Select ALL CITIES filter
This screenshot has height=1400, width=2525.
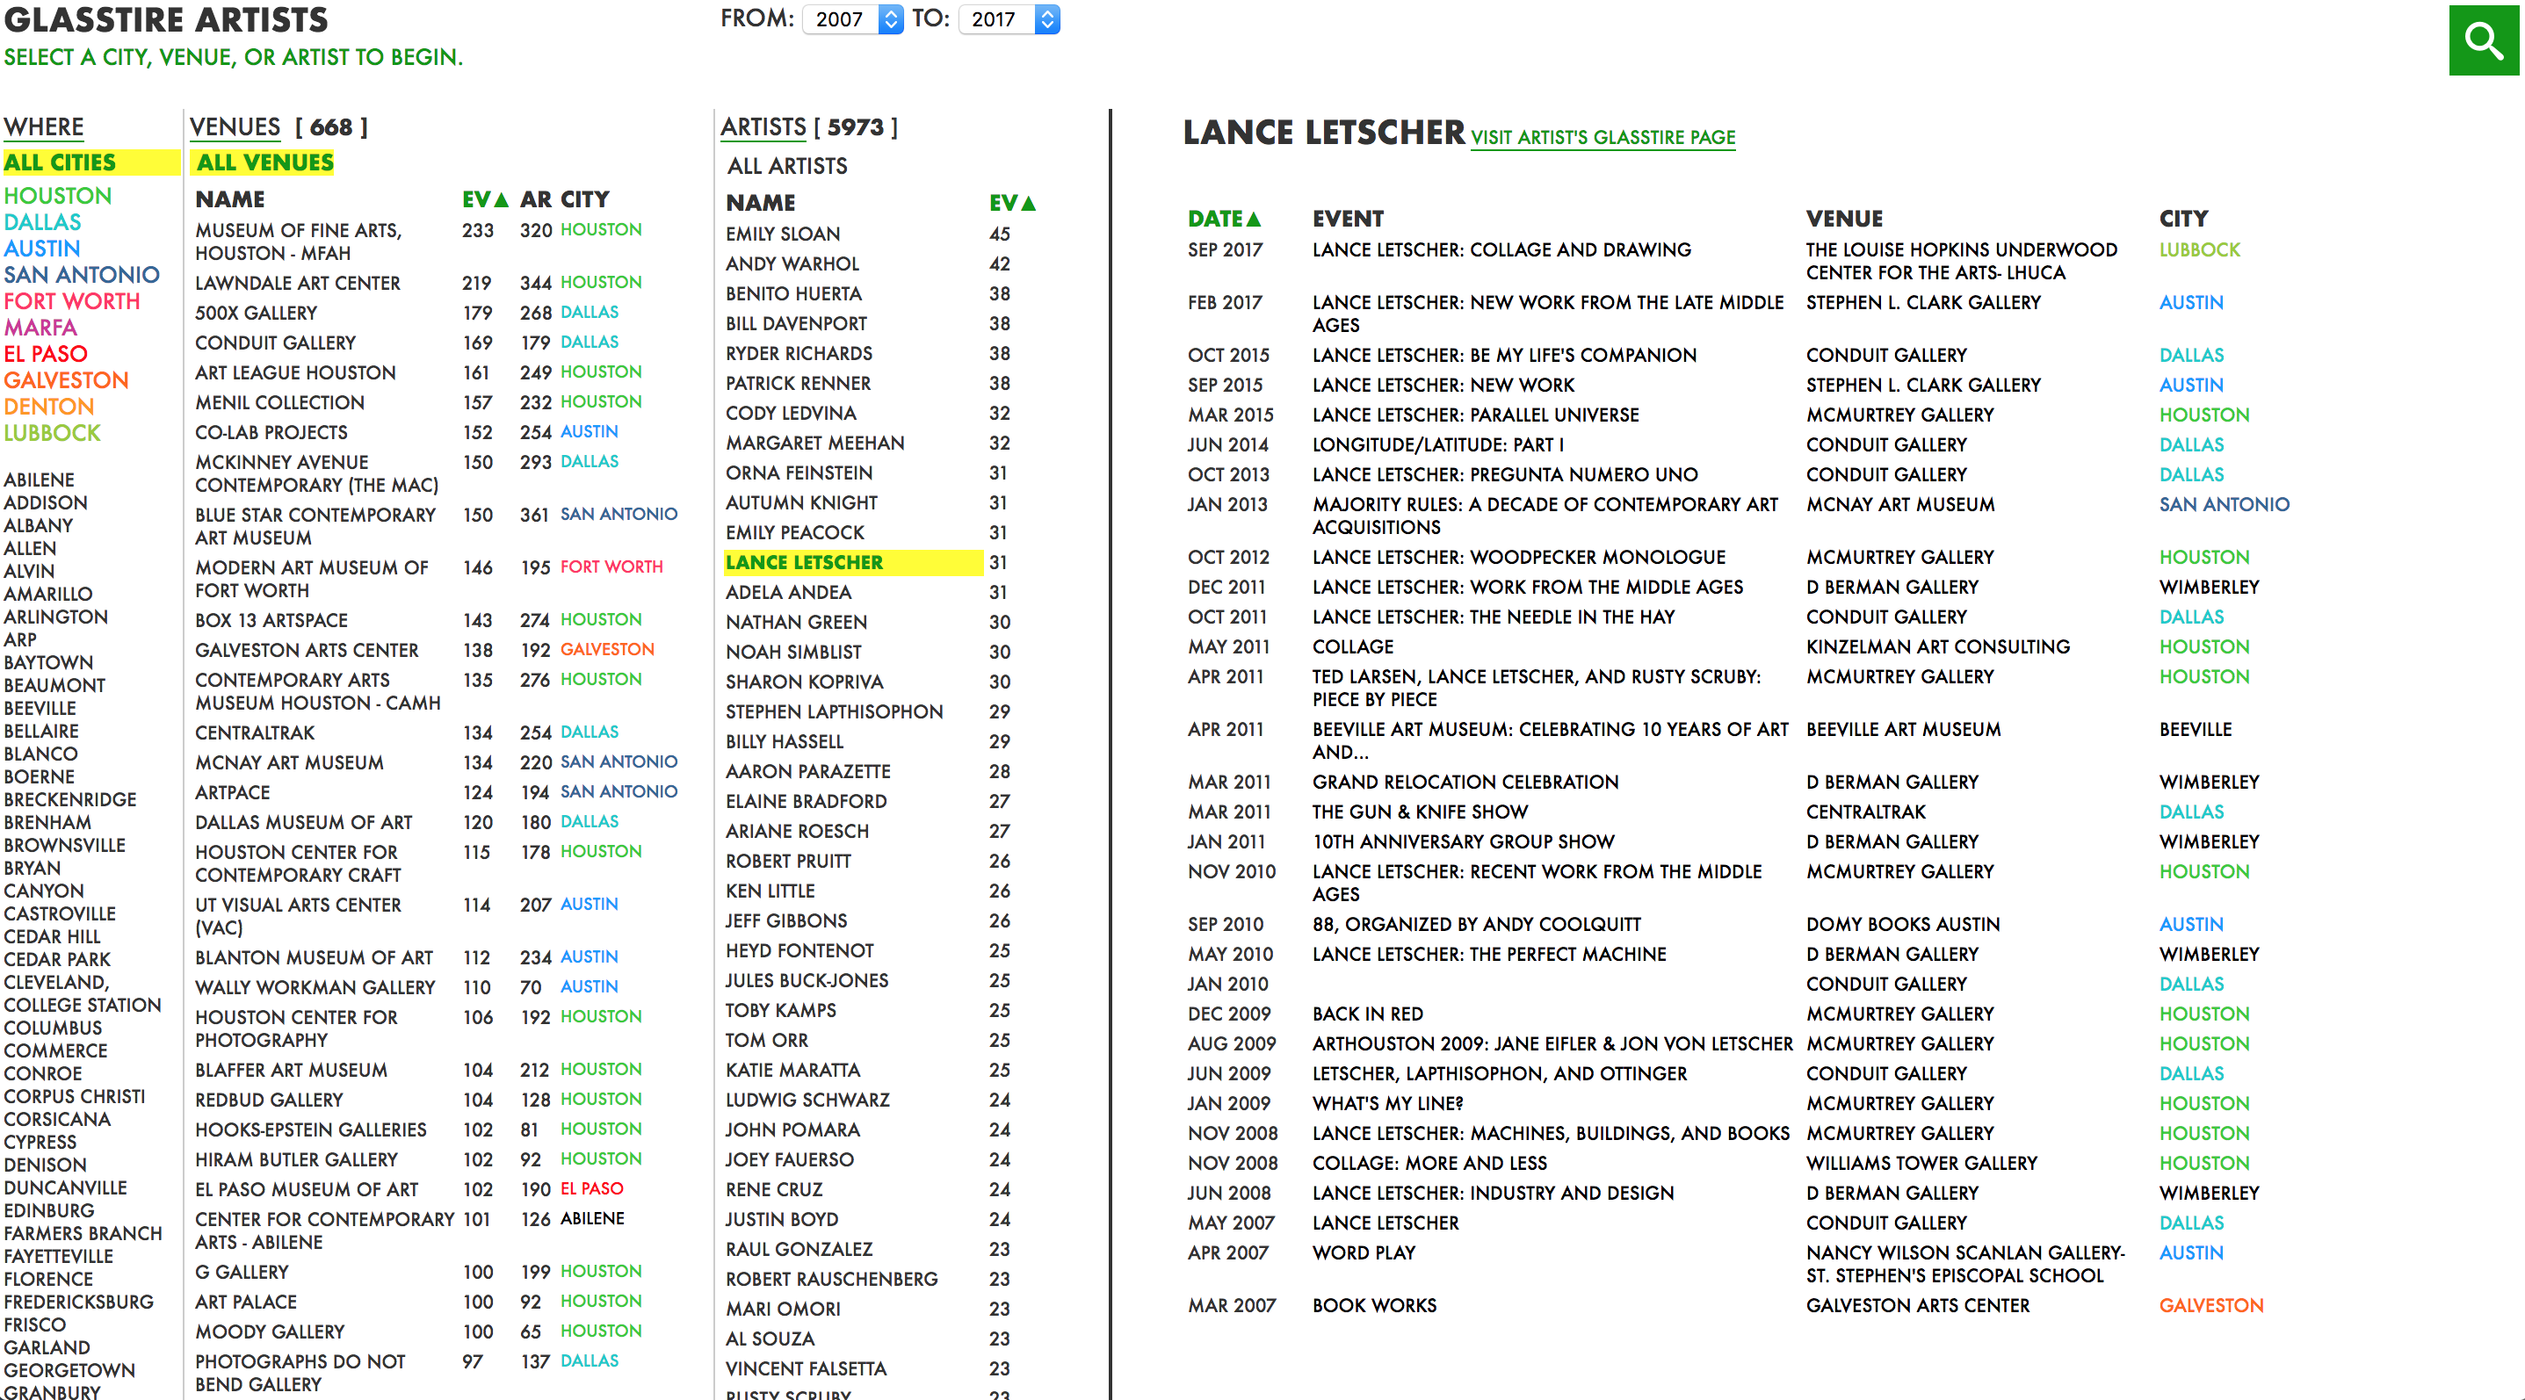(x=91, y=162)
